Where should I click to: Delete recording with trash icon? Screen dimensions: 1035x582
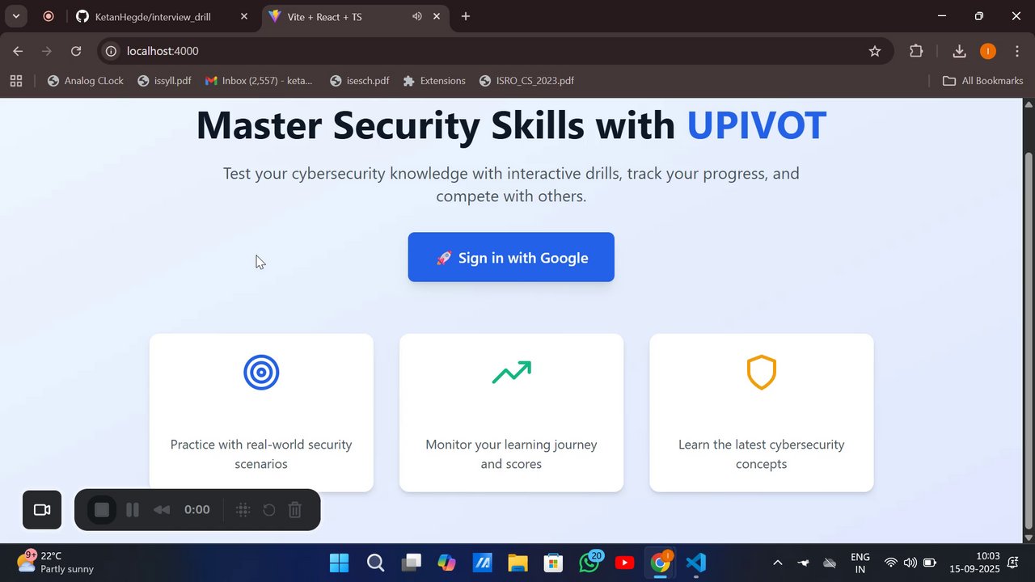[295, 510]
